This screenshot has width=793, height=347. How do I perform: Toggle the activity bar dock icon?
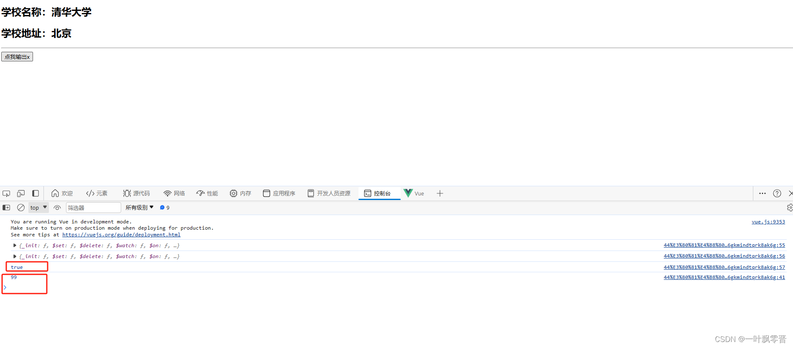(x=36, y=193)
